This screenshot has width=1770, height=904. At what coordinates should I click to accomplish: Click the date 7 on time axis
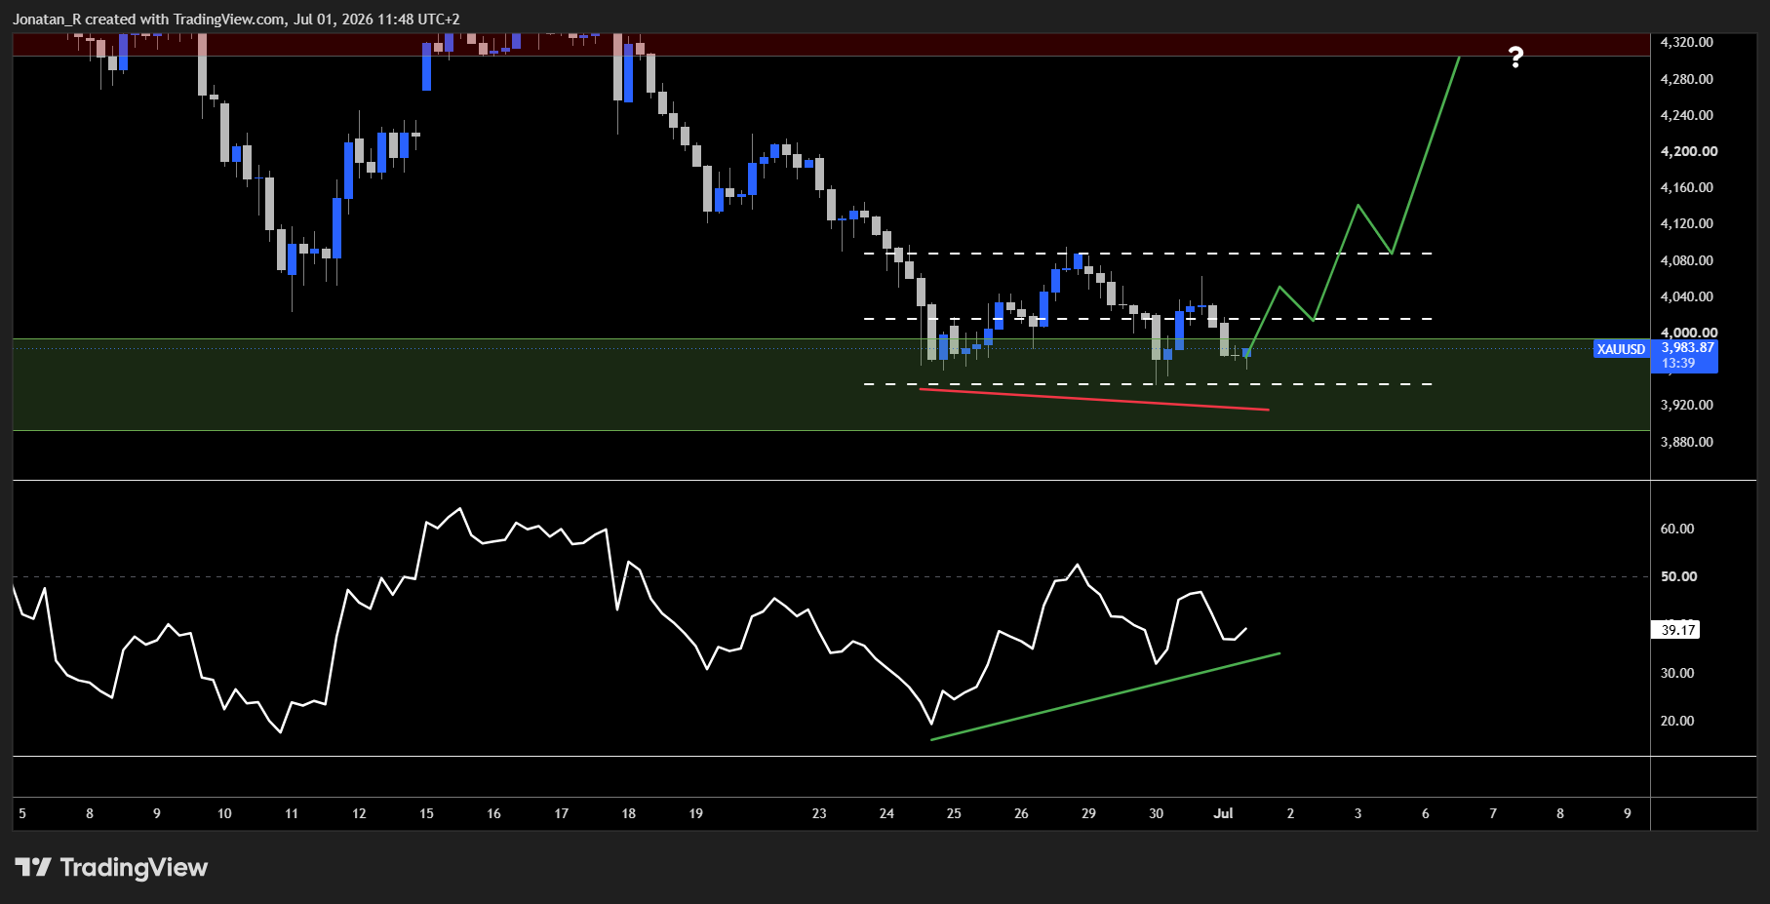[x=1492, y=813]
